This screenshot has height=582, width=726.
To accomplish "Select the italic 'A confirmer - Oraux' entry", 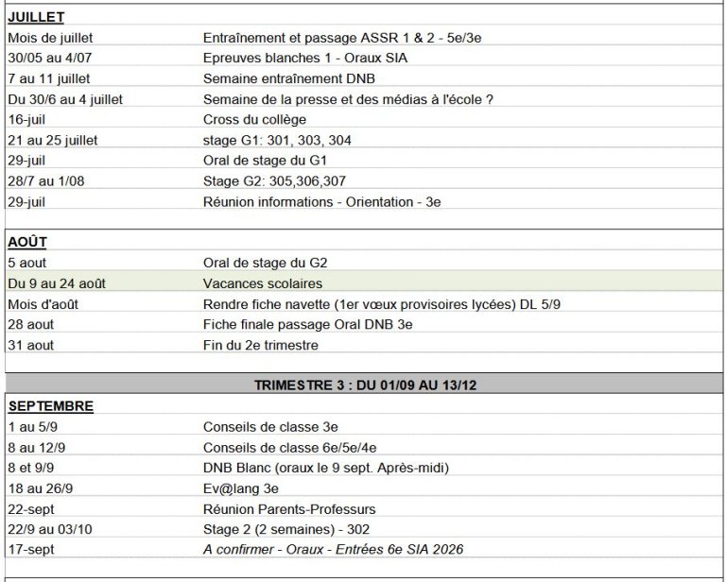I will 333,550.
